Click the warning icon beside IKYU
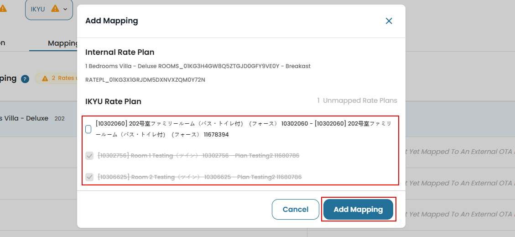Viewport: 515px width, 237px height. coord(55,9)
